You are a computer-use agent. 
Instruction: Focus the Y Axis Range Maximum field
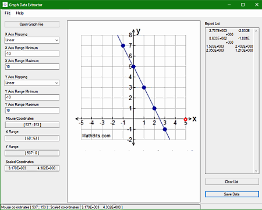(x=32, y=111)
